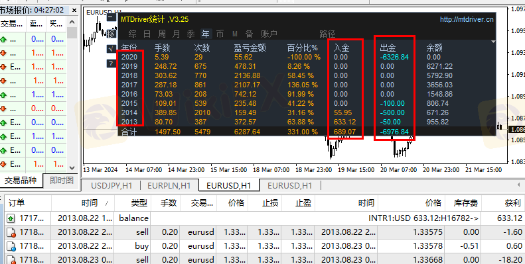Select the 年 yearly statistics tab

[x=205, y=34]
